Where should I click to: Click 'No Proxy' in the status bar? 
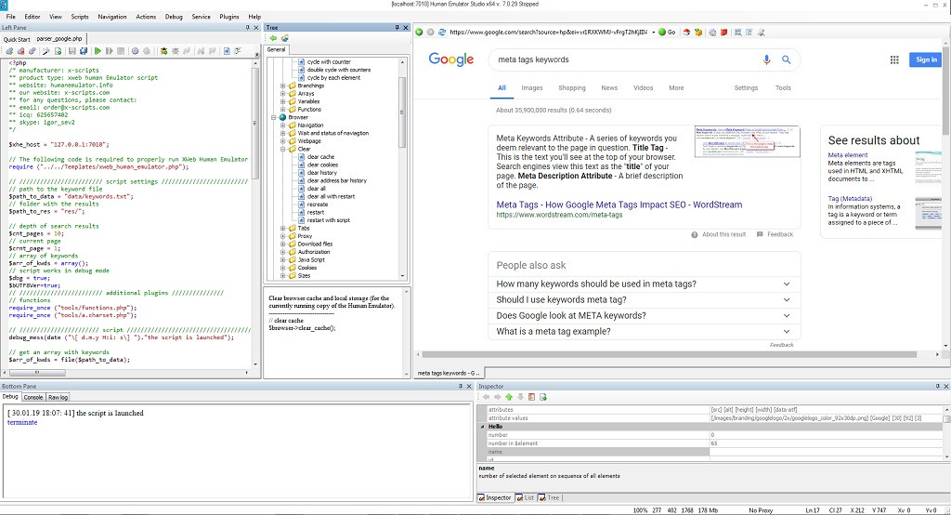(761, 510)
